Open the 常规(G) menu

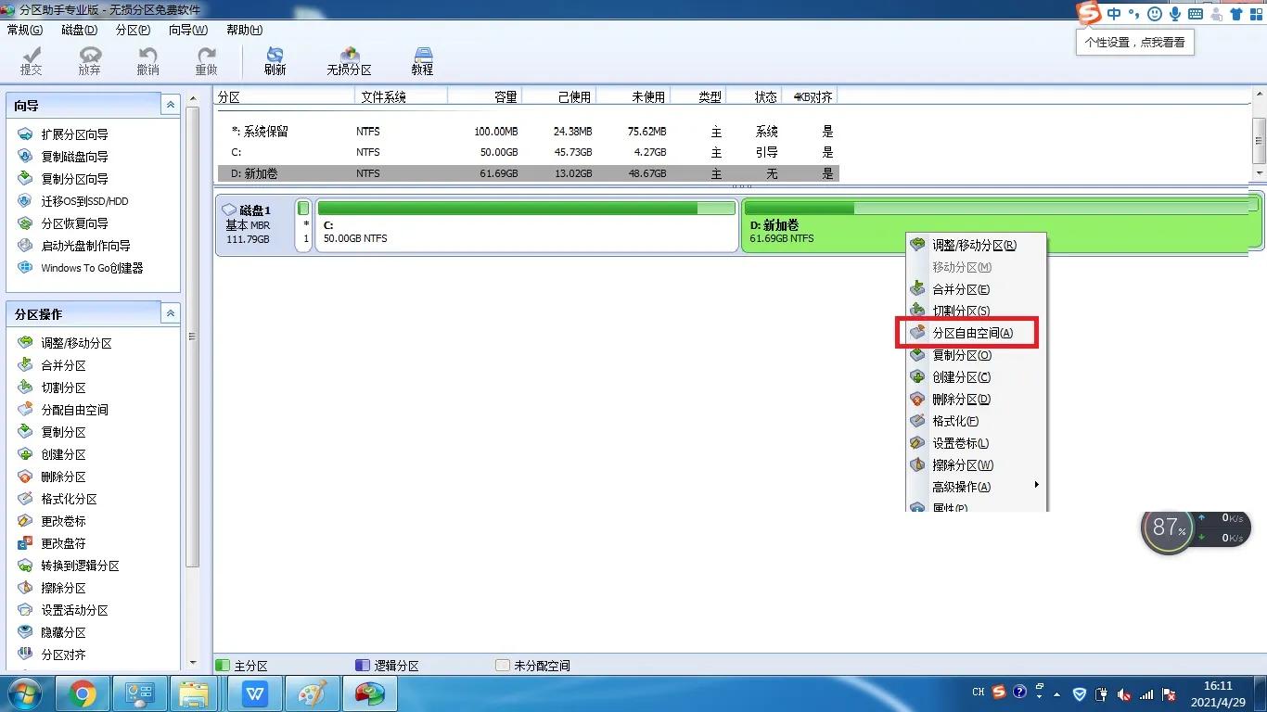click(25, 30)
